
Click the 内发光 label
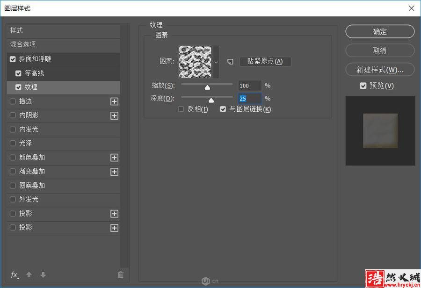(x=29, y=130)
